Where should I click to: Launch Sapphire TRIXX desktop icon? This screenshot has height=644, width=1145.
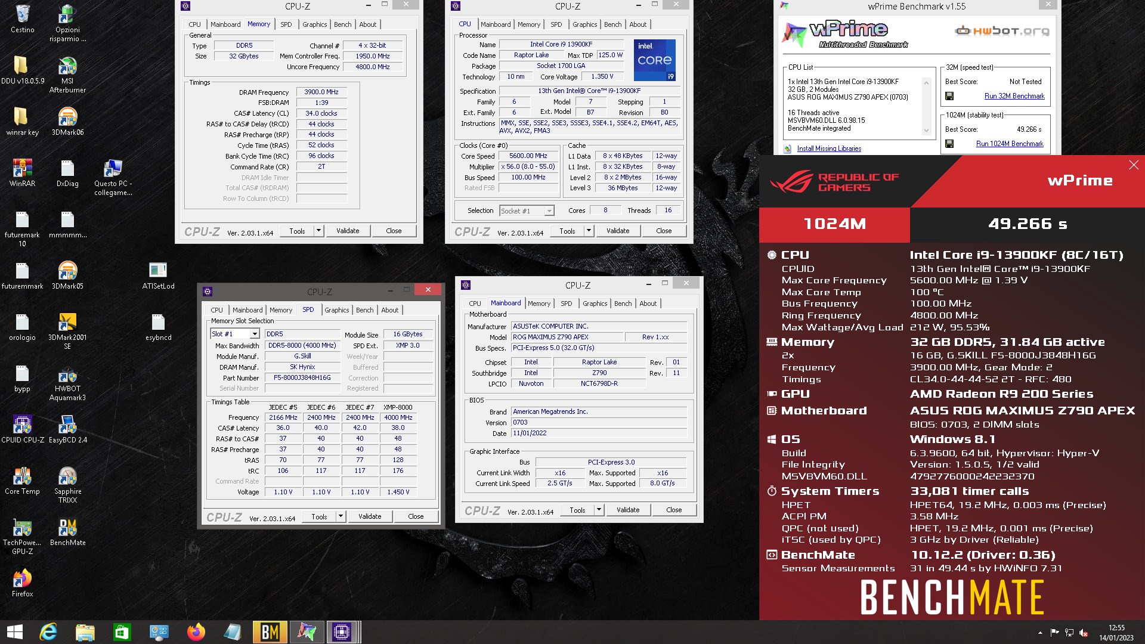click(67, 484)
